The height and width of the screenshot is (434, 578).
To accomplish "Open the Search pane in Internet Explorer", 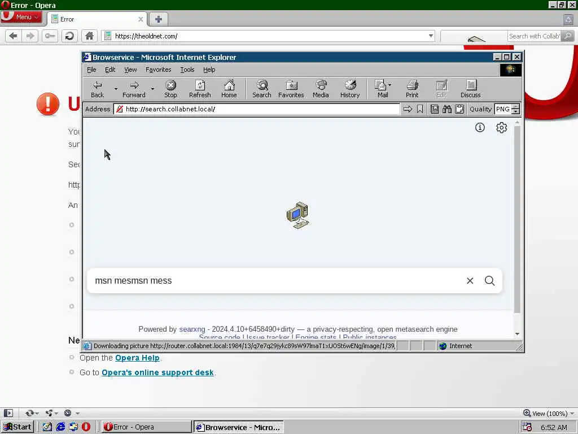I will [262, 89].
